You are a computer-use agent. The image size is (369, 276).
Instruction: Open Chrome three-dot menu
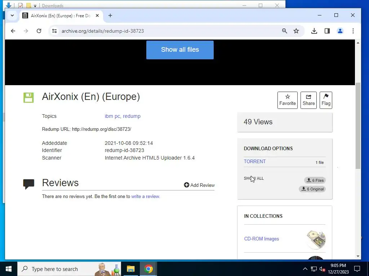[x=353, y=31]
